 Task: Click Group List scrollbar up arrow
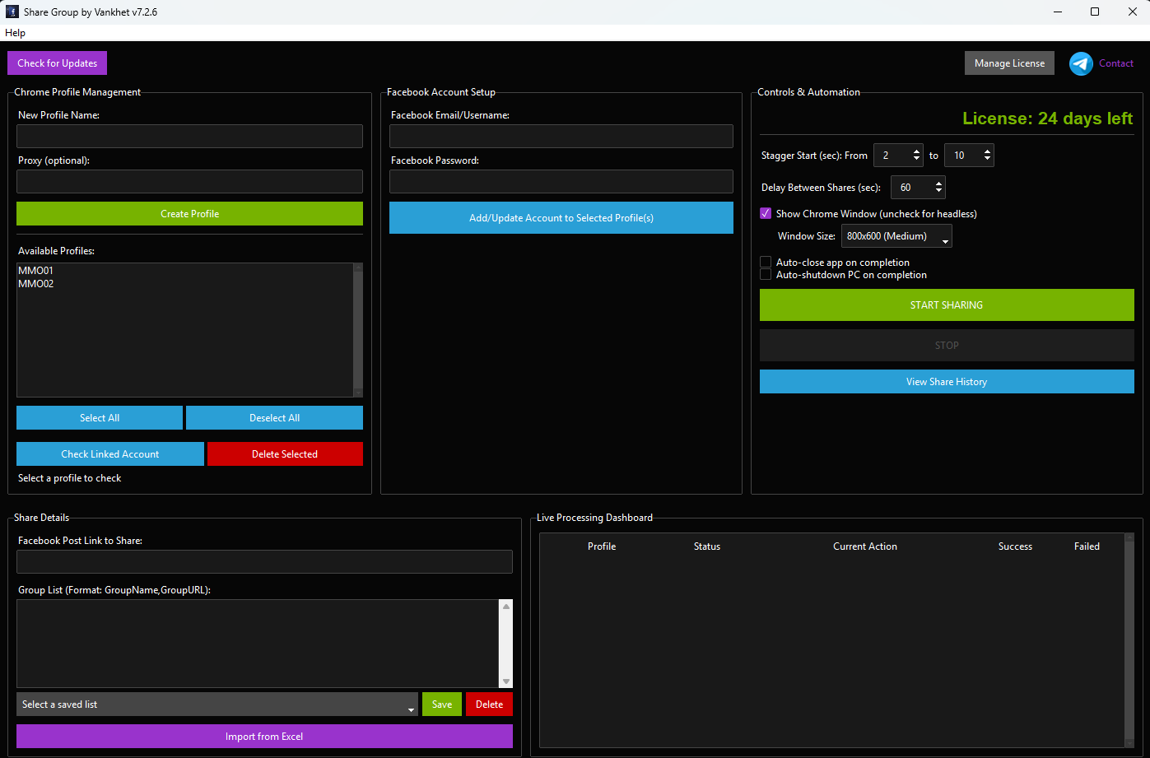click(x=506, y=607)
